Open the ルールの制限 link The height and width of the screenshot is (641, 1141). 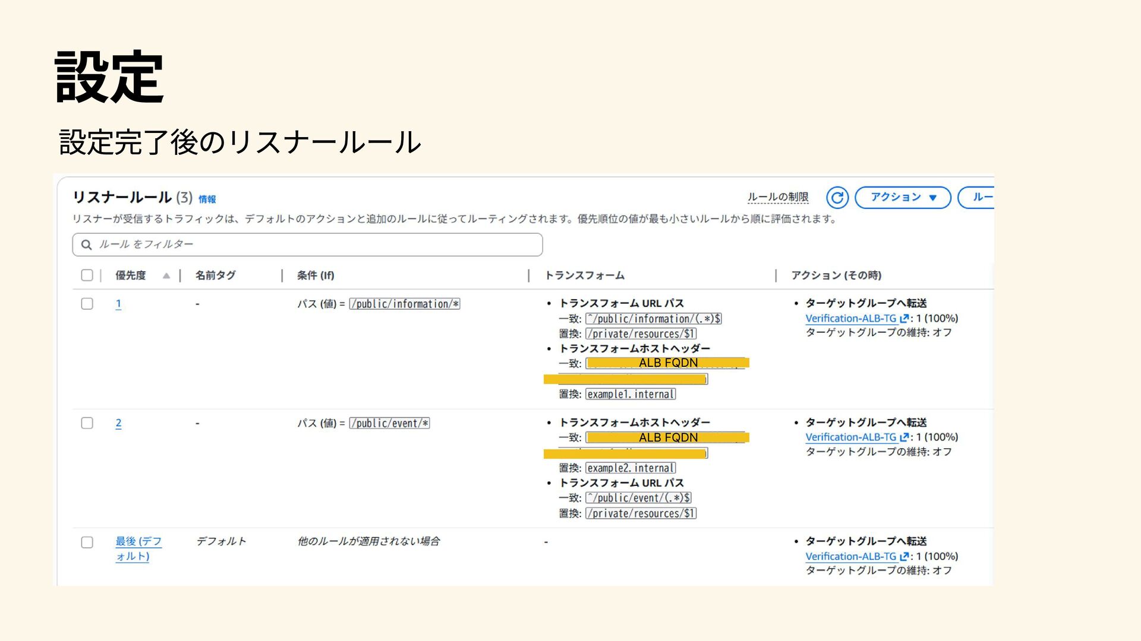pyautogui.click(x=777, y=197)
